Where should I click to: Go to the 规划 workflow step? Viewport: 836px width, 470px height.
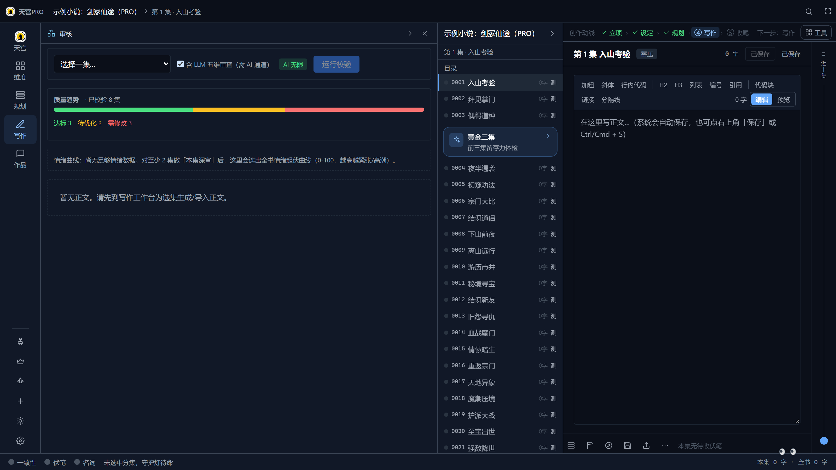[x=674, y=32]
